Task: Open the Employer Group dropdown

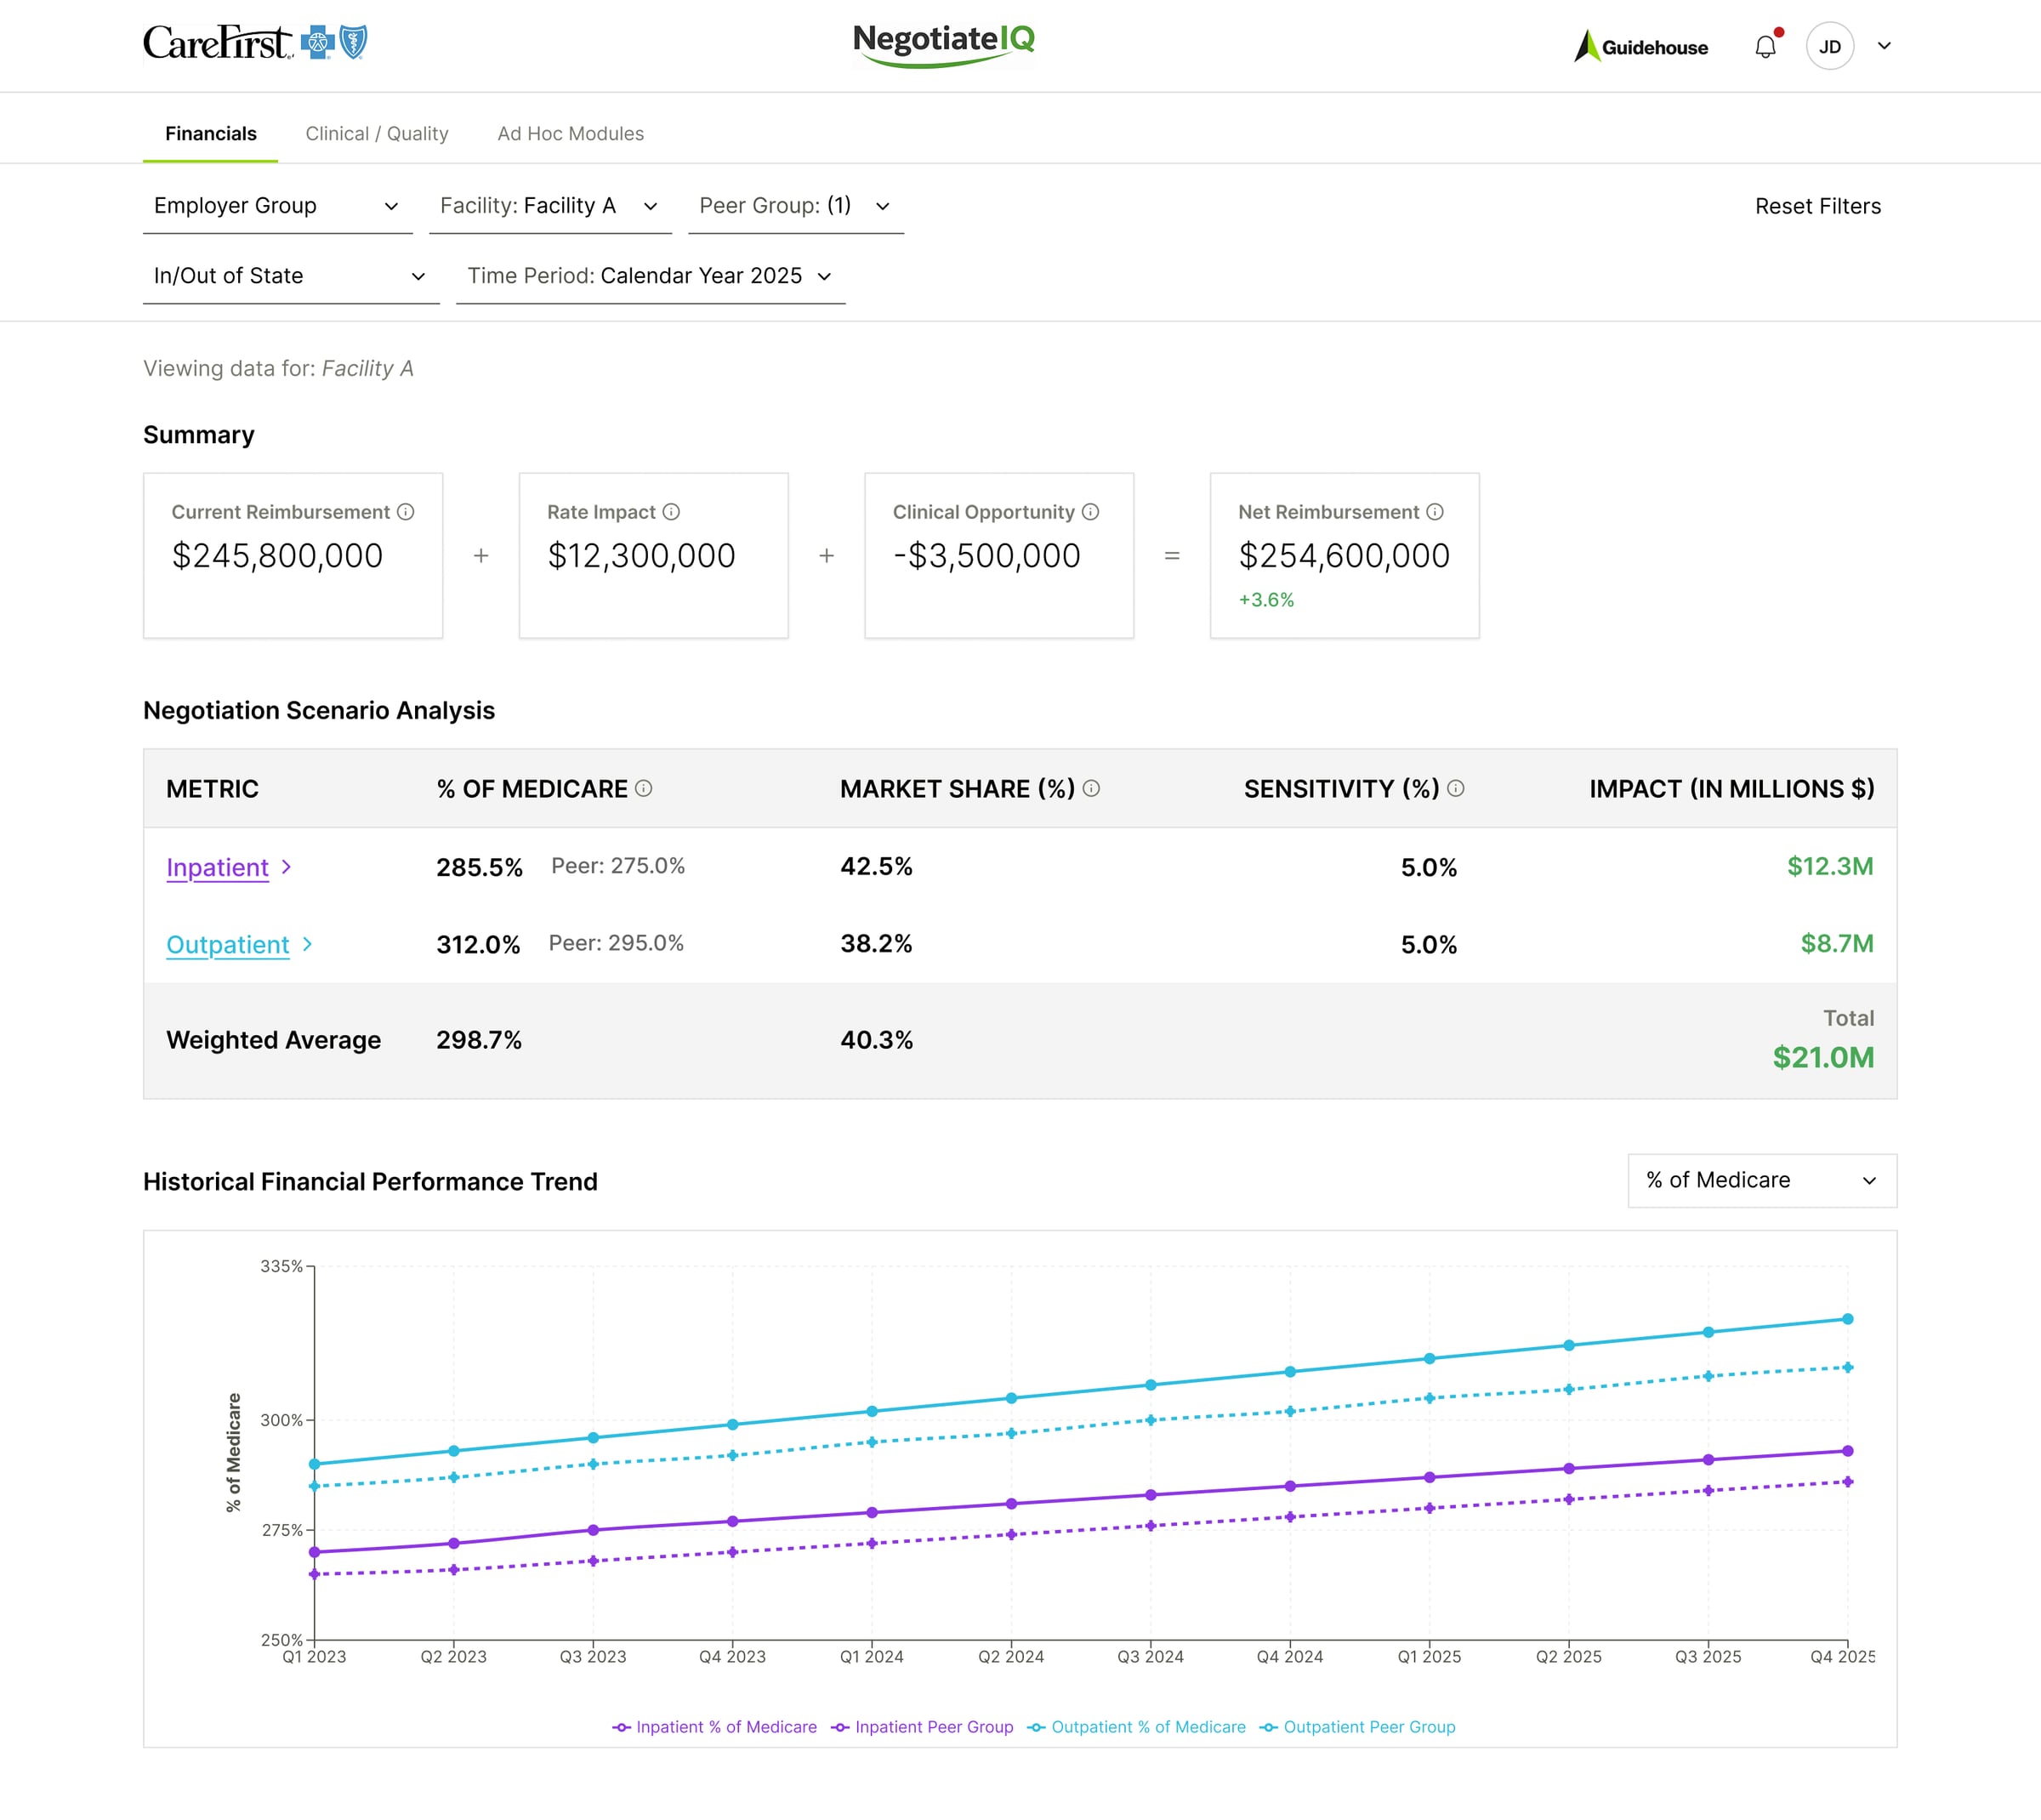Action: pos(277,206)
